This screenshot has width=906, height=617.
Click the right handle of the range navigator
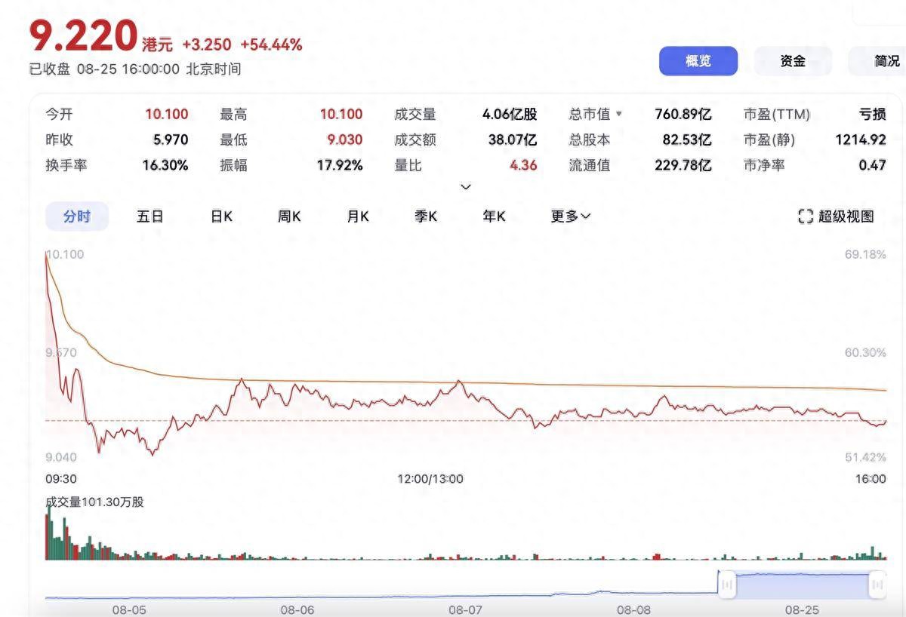tap(876, 584)
